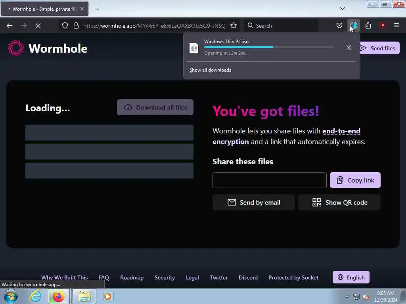Open Windows Explorer from the taskbar
This screenshot has width=406, height=304.
click(84, 296)
